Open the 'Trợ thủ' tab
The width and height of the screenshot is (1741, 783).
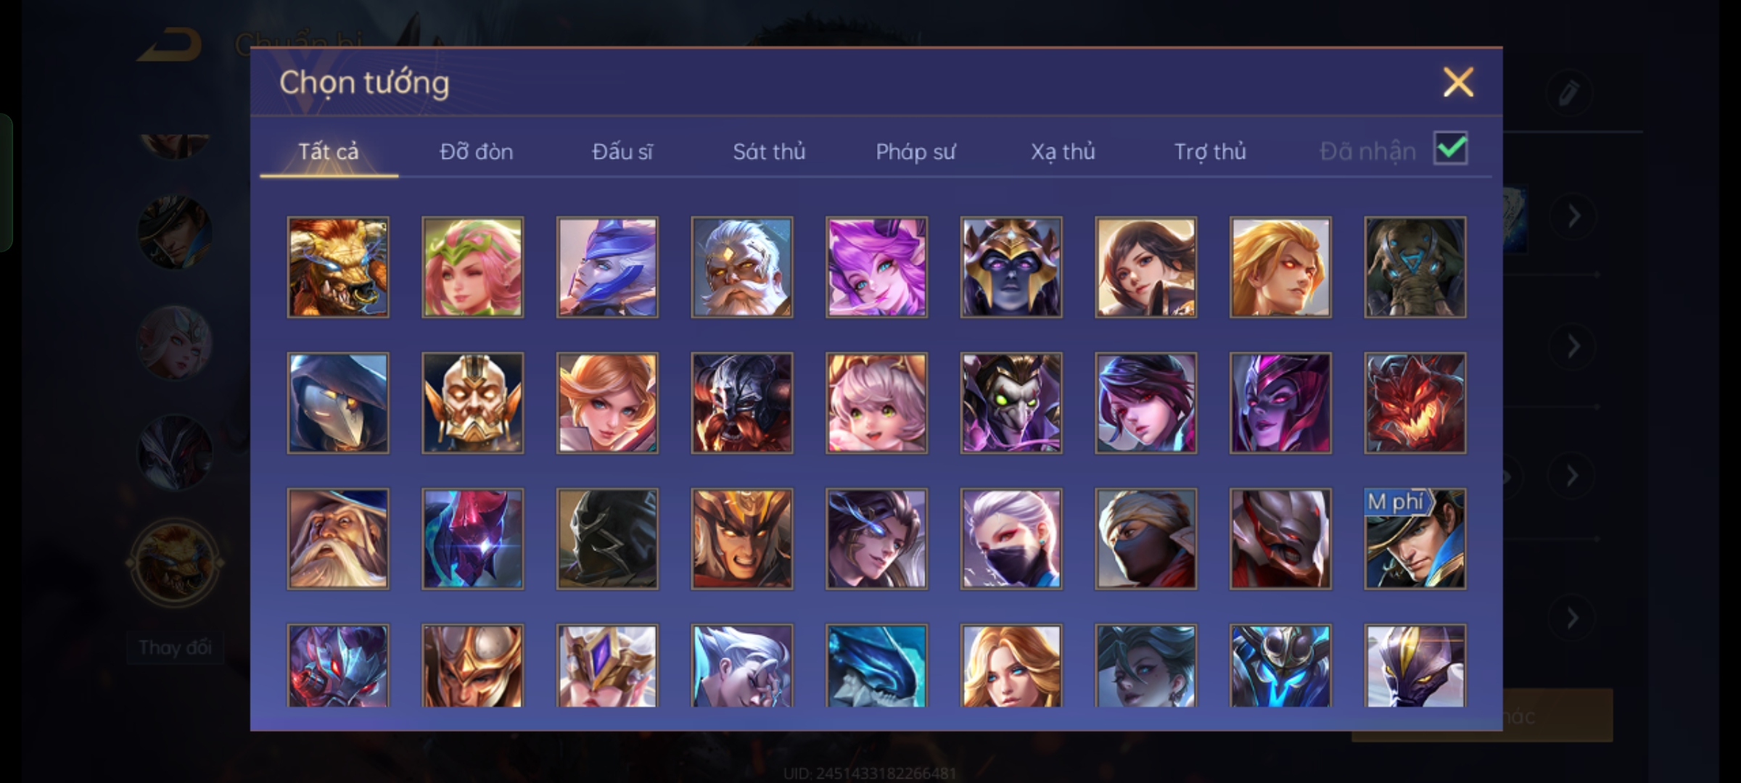(1210, 152)
